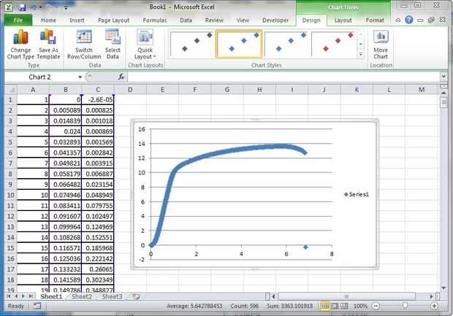This screenshot has height=316, width=453.
Task: Click the zoom out minus button
Action: coord(376,306)
